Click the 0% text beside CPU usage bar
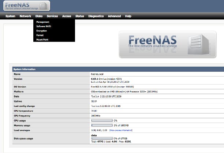The width and height of the screenshot is (224, 153). pyautogui.click(x=115, y=120)
